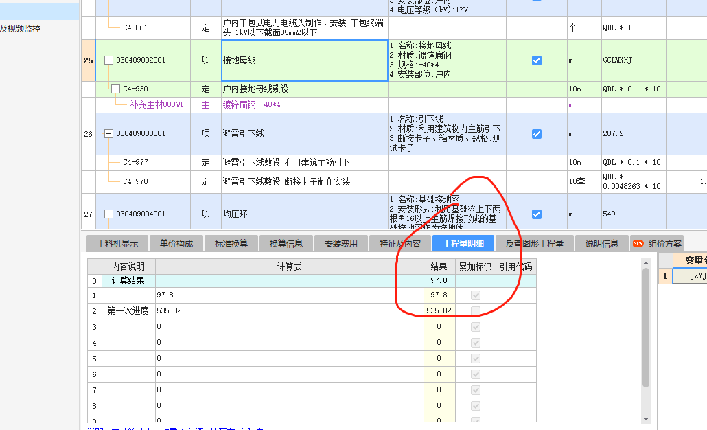Toggle 累加标识 checkbox for row 4
Viewport: 707px width, 430px height.
(x=476, y=343)
